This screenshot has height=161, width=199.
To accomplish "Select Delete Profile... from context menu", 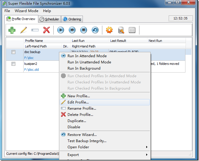I will (x=105, y=115).
